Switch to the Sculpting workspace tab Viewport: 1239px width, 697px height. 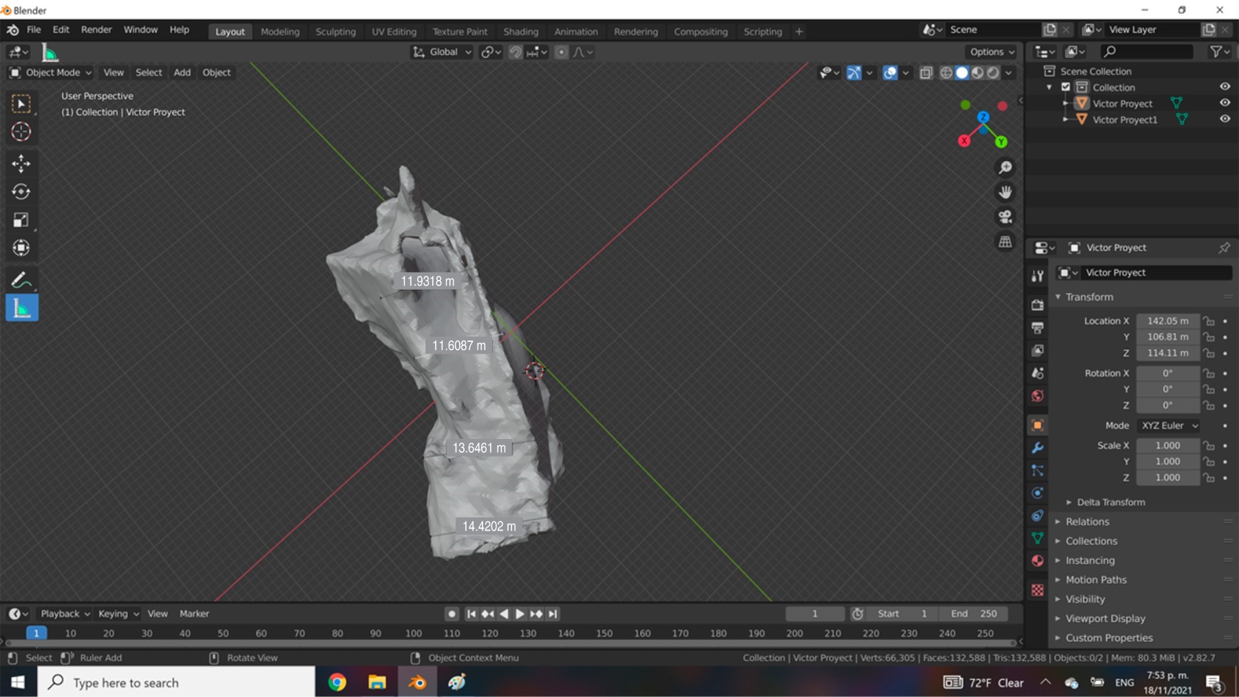335,32
